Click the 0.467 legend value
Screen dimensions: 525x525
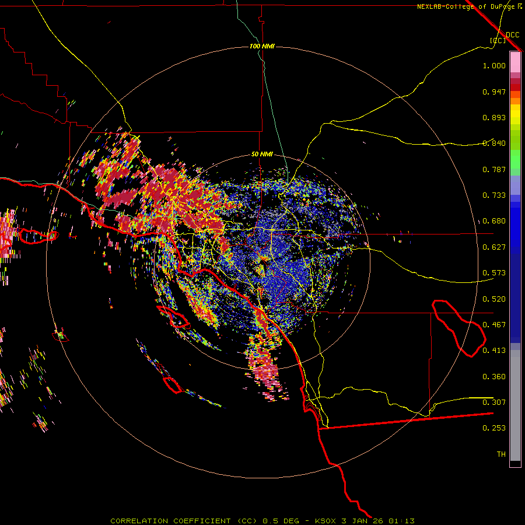click(x=494, y=325)
